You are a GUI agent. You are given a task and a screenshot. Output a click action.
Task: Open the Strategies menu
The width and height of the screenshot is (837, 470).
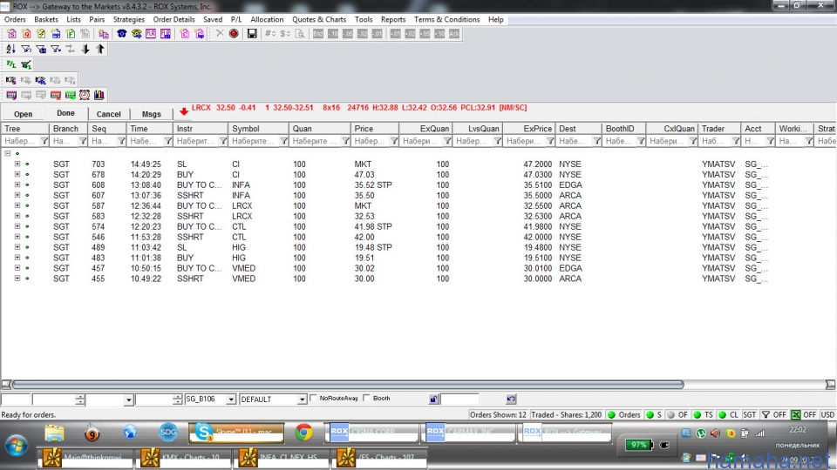(x=129, y=19)
